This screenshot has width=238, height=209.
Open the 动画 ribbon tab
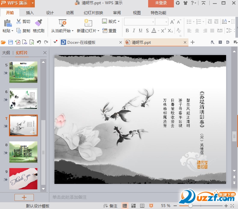pos(70,13)
